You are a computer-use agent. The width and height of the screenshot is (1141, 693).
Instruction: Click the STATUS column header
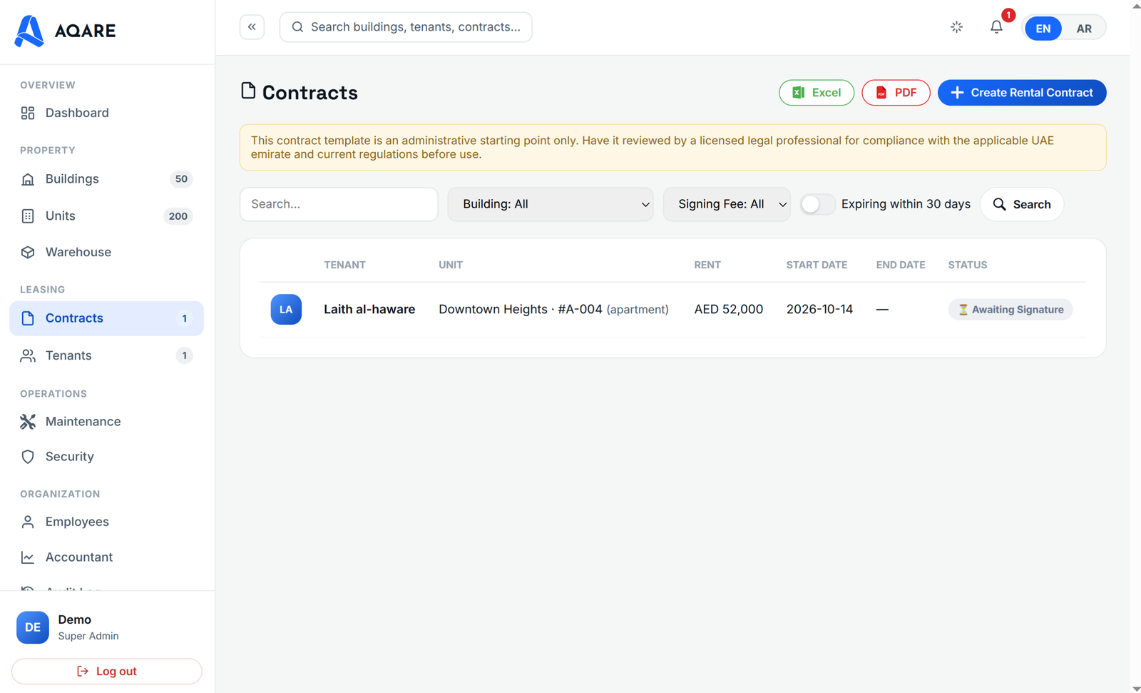click(967, 265)
